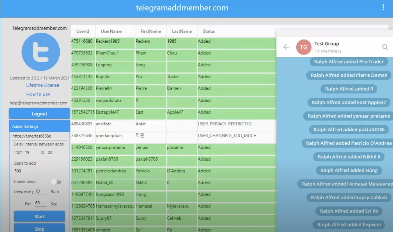
Task: Click "Ralph Alfred added R" message
Action: [349, 89]
